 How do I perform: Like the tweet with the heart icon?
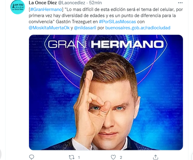coord(113,157)
